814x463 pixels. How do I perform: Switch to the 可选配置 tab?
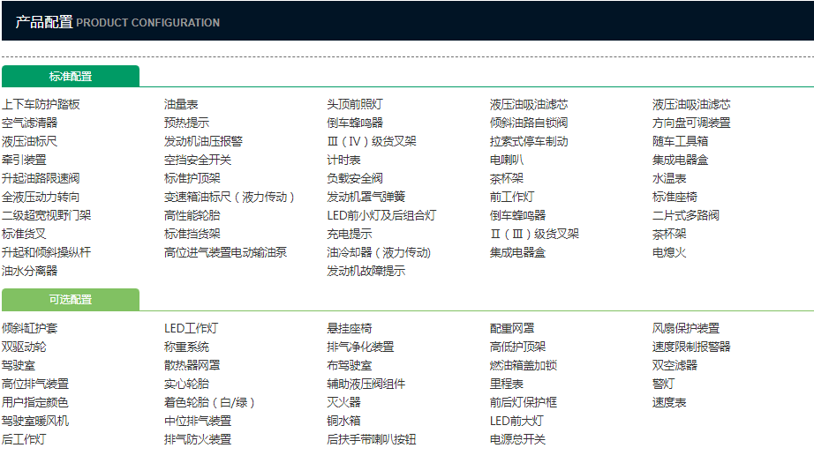point(70,300)
